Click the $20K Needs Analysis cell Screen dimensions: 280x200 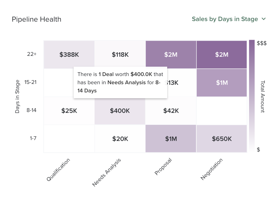coord(120,138)
